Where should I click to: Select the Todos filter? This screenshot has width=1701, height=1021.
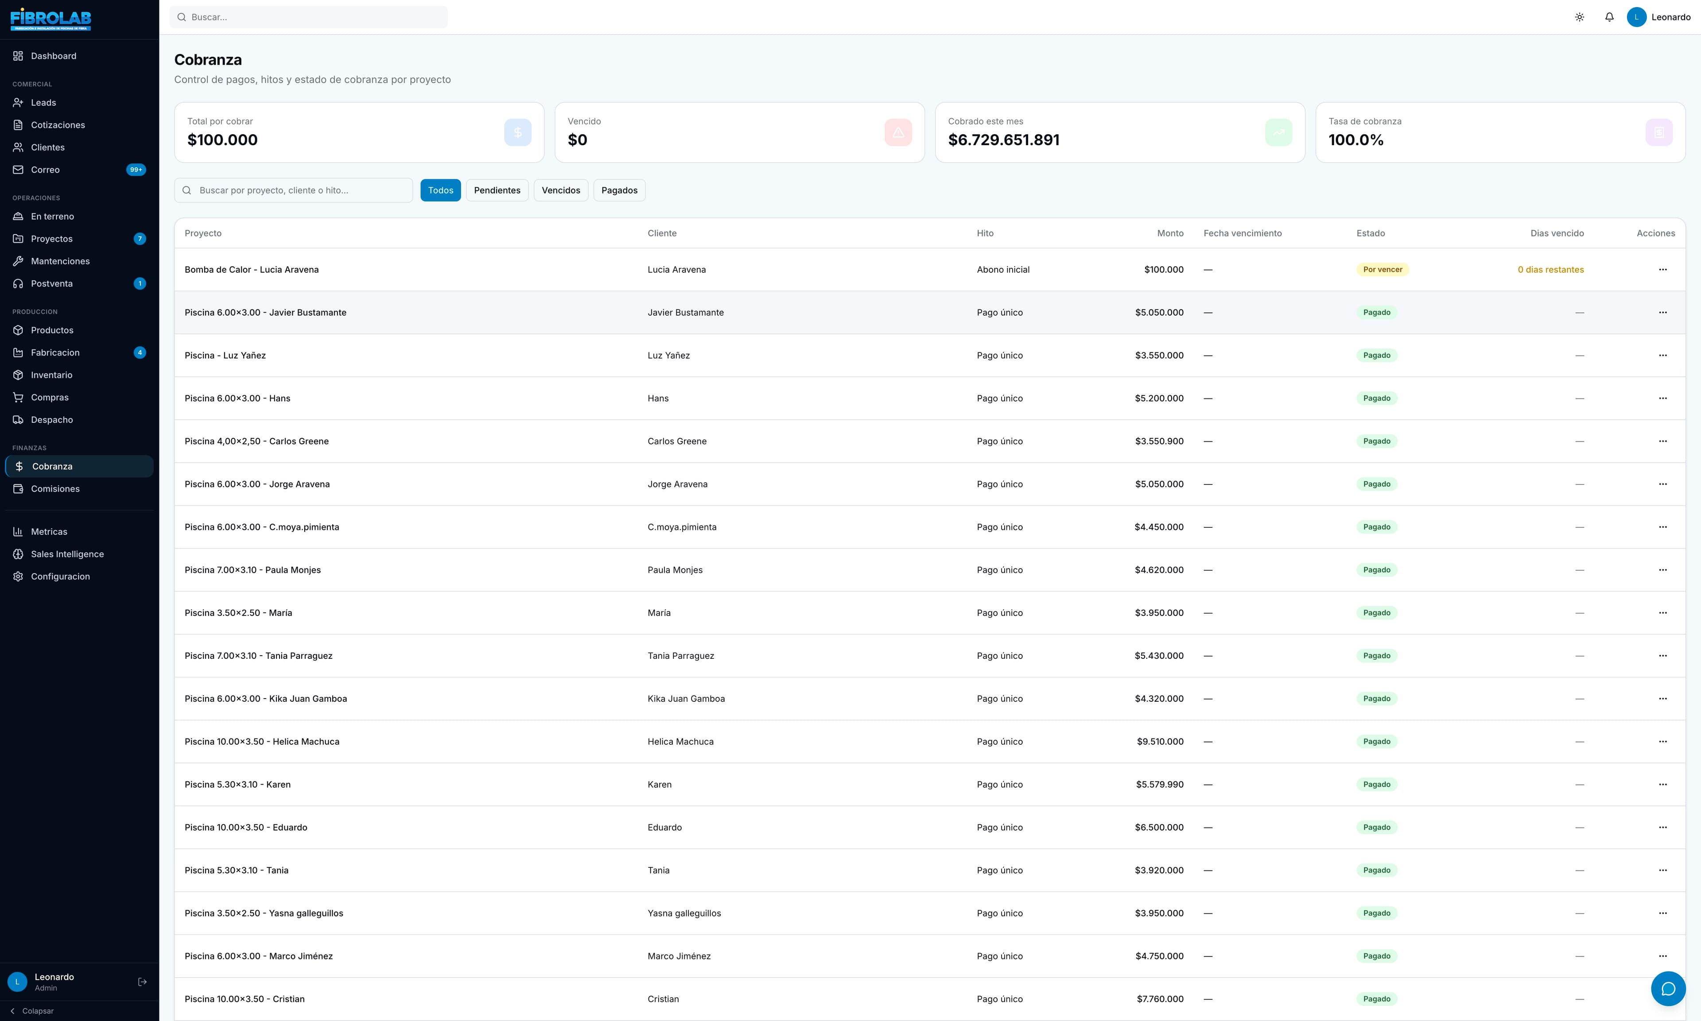pyautogui.click(x=440, y=190)
